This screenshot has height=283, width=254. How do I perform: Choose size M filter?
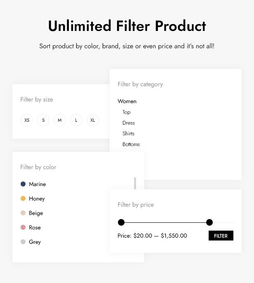(x=60, y=120)
